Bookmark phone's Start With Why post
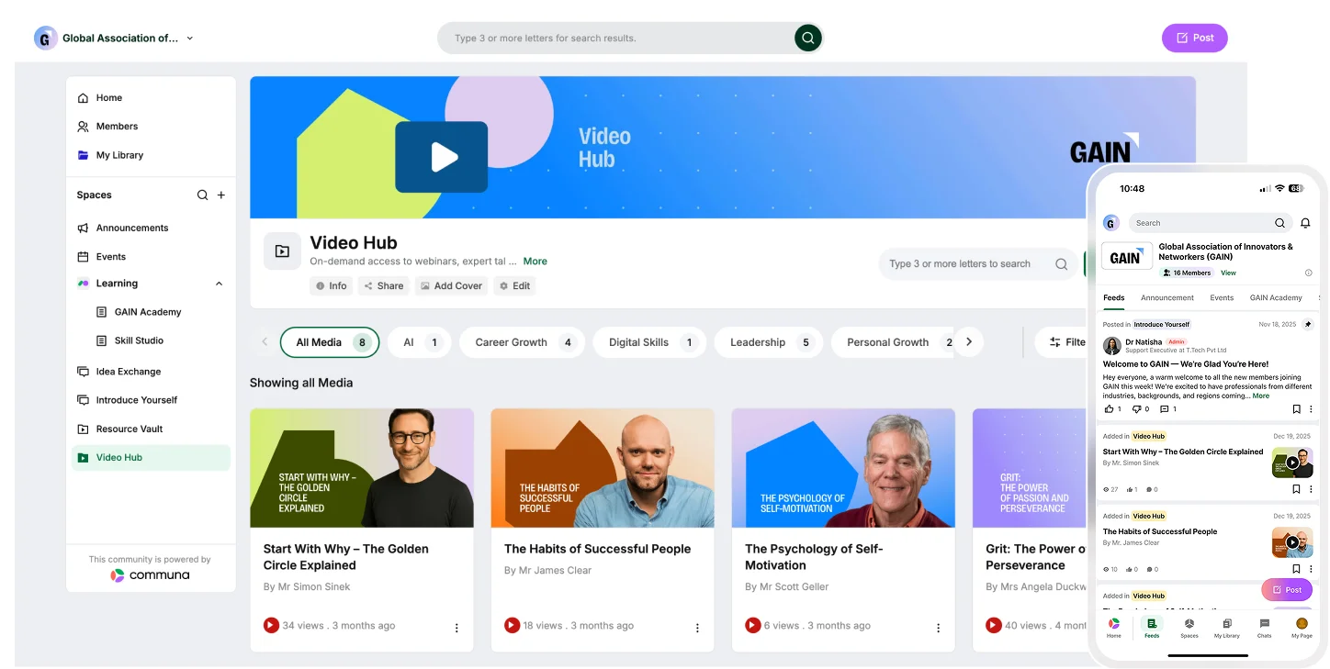The image size is (1330, 669). 1296,489
